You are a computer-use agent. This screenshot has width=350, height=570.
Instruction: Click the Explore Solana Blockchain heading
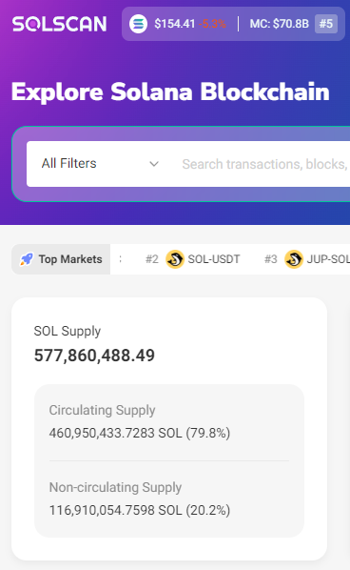[170, 92]
